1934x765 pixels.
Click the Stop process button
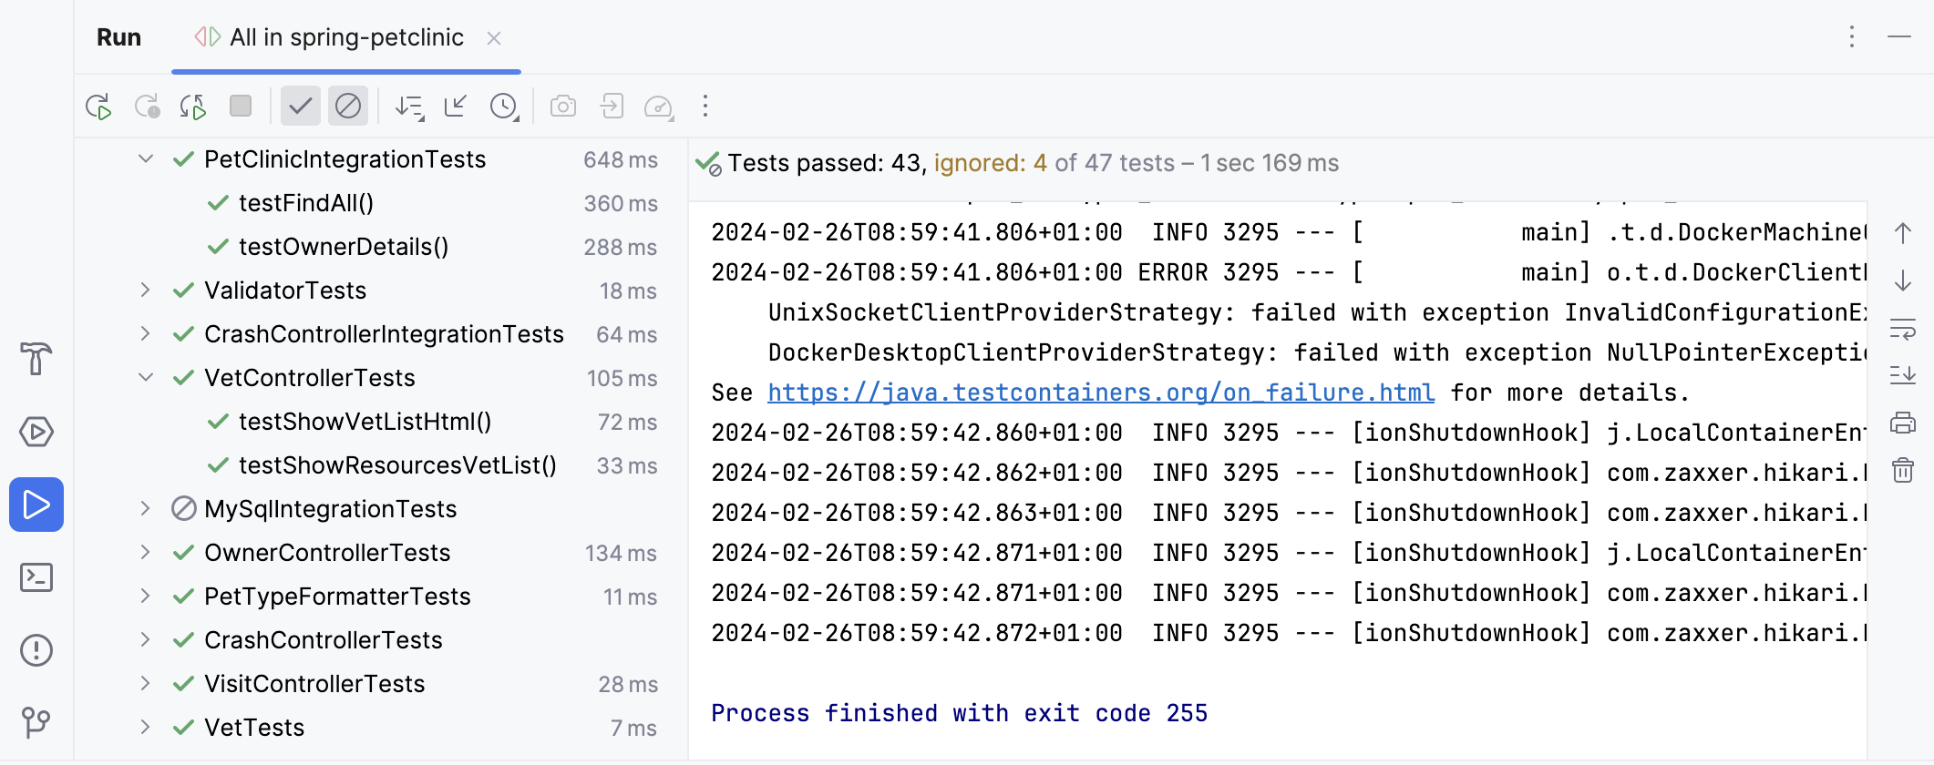coord(241,106)
